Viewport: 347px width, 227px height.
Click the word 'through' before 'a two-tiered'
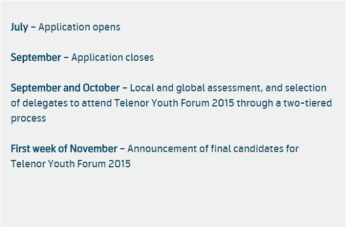point(255,104)
